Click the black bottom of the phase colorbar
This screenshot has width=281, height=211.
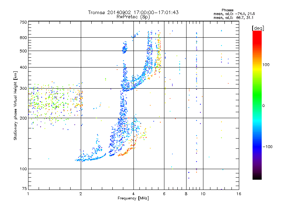(257, 177)
